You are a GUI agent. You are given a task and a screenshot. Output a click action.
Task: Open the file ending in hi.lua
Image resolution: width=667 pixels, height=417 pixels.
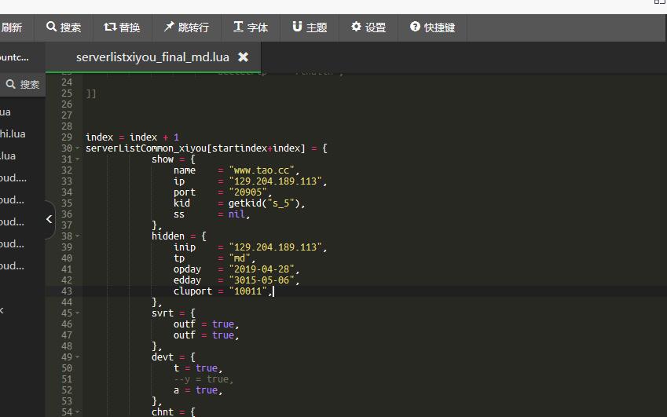click(x=13, y=134)
